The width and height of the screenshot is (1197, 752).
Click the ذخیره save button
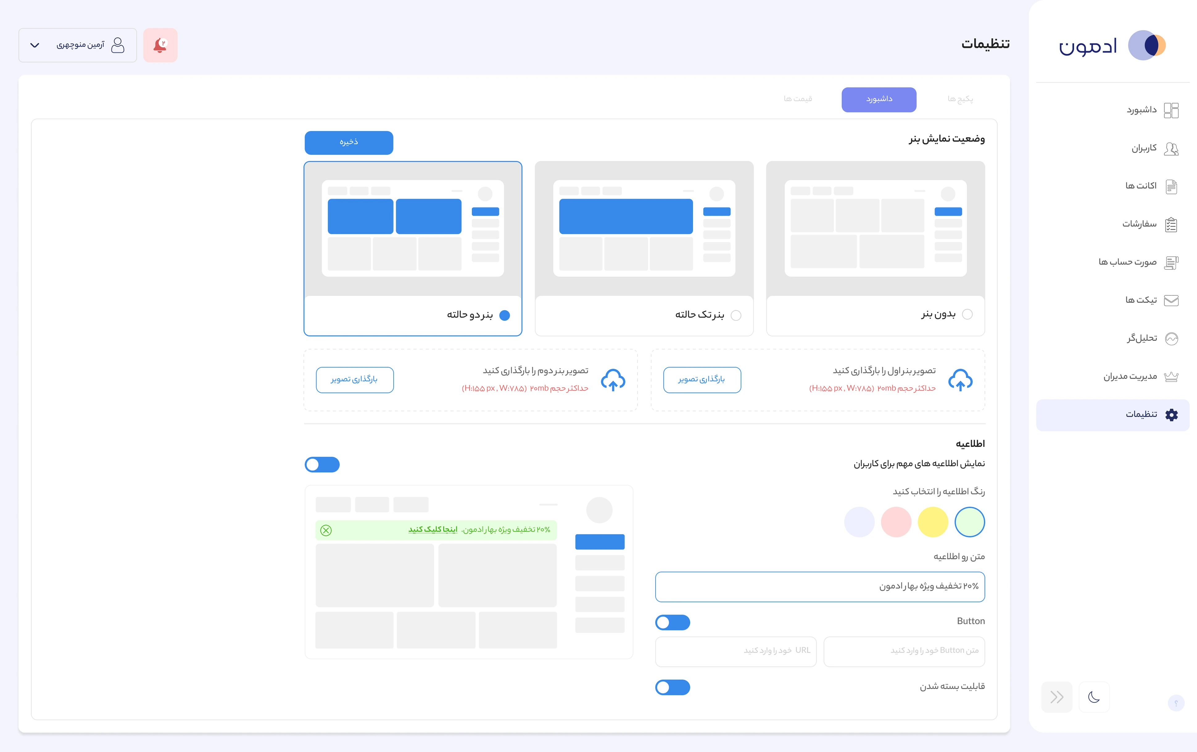(x=349, y=143)
